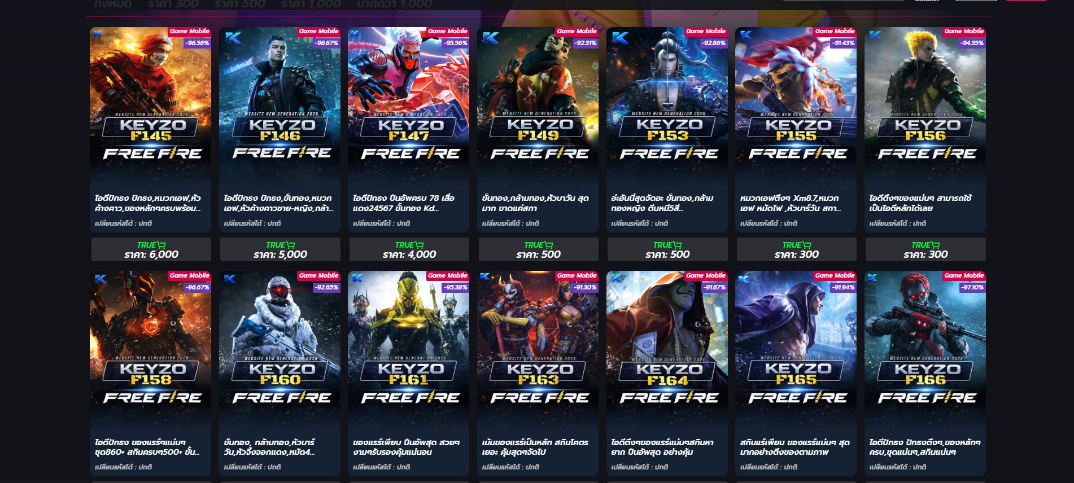Click the K logo on the KEYZO F145 card
This screenshot has width=1074, height=483.
click(x=98, y=33)
